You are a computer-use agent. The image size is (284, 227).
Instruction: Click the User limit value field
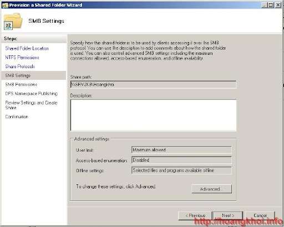(x=181, y=150)
